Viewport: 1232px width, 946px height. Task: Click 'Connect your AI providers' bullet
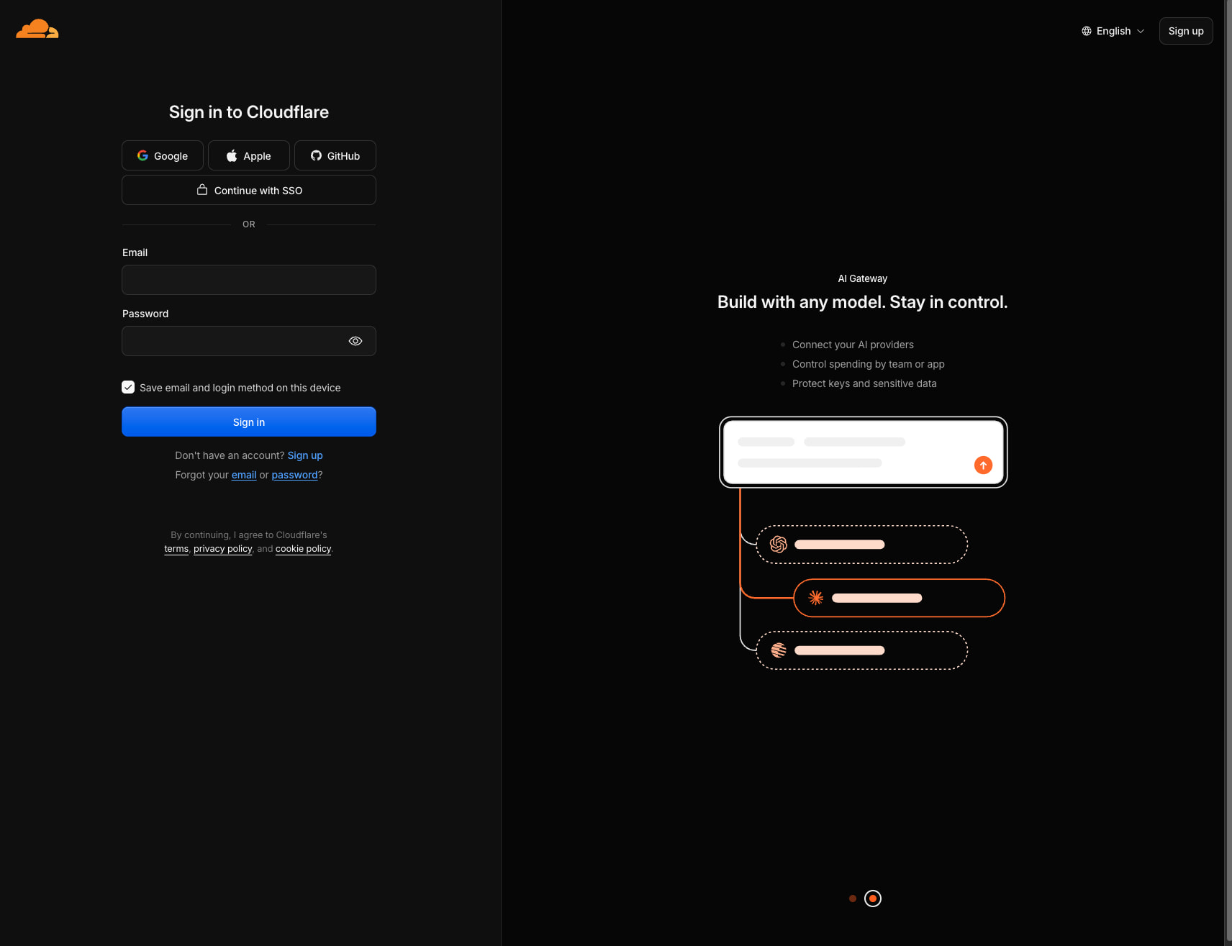(853, 345)
